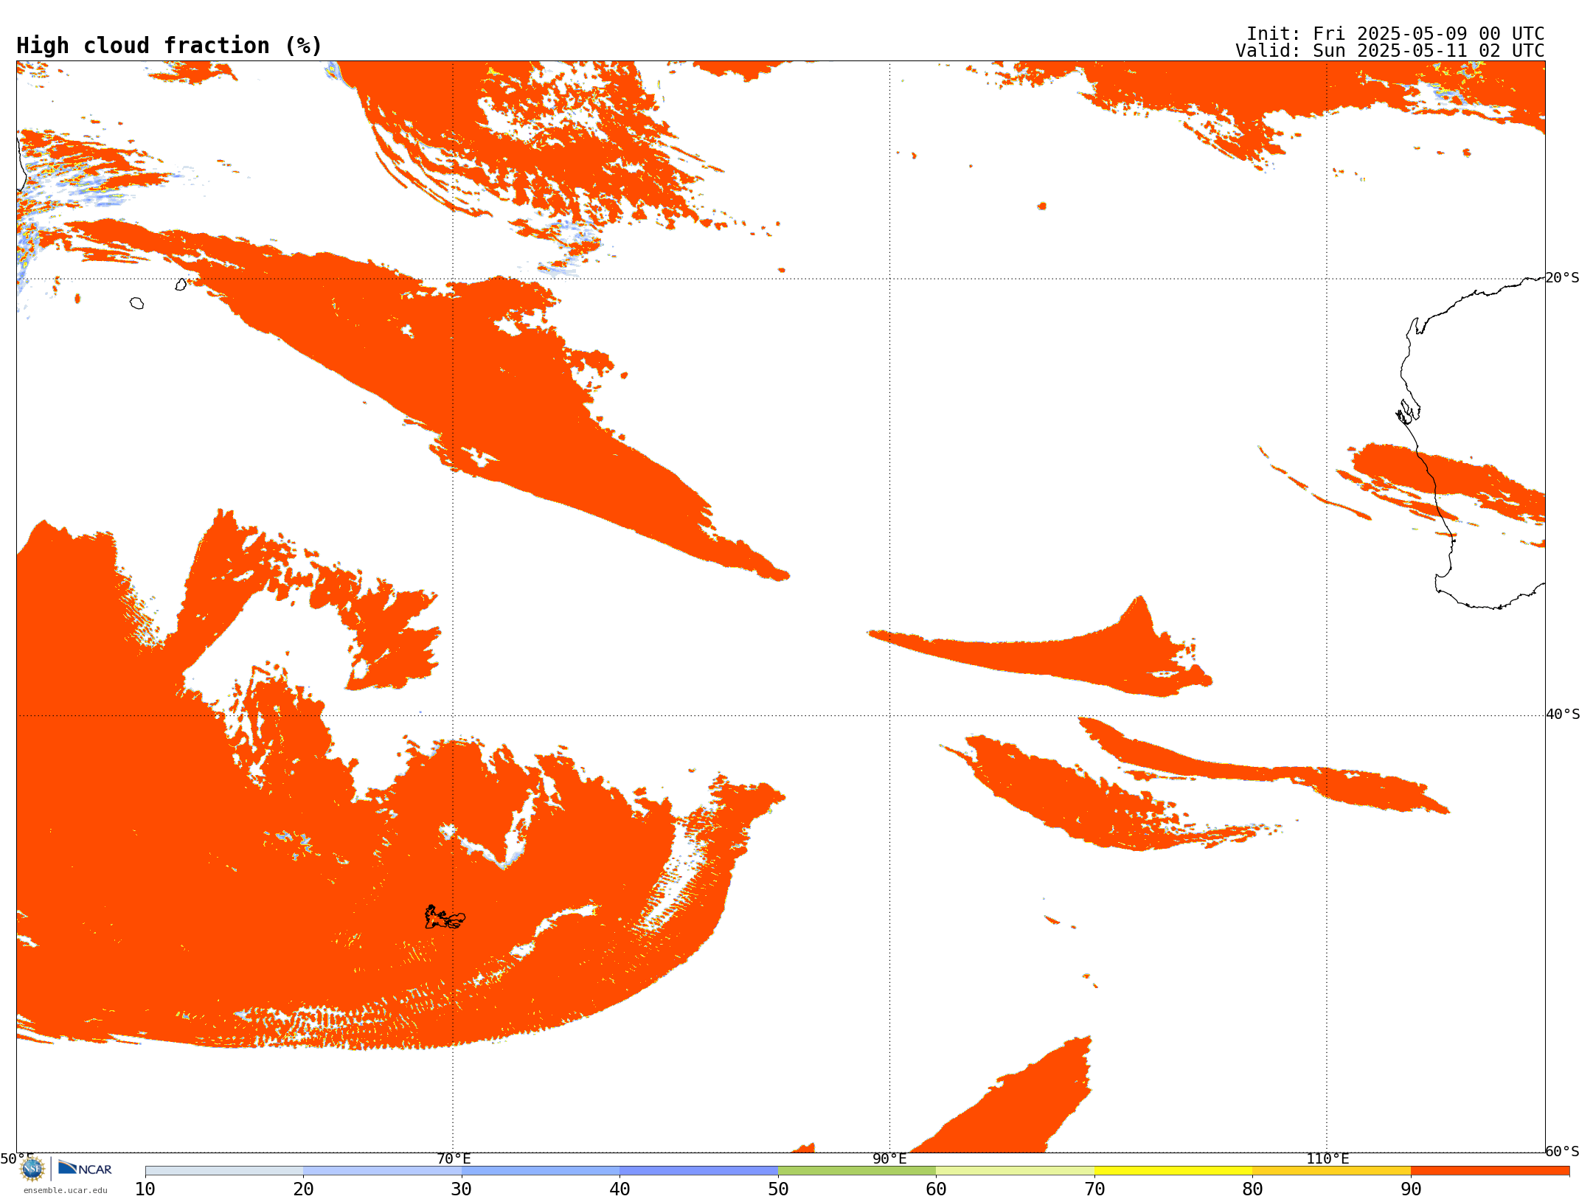The height and width of the screenshot is (1199, 1593).
Task: Click the colorbar tick label 70
Action: point(1094,1189)
